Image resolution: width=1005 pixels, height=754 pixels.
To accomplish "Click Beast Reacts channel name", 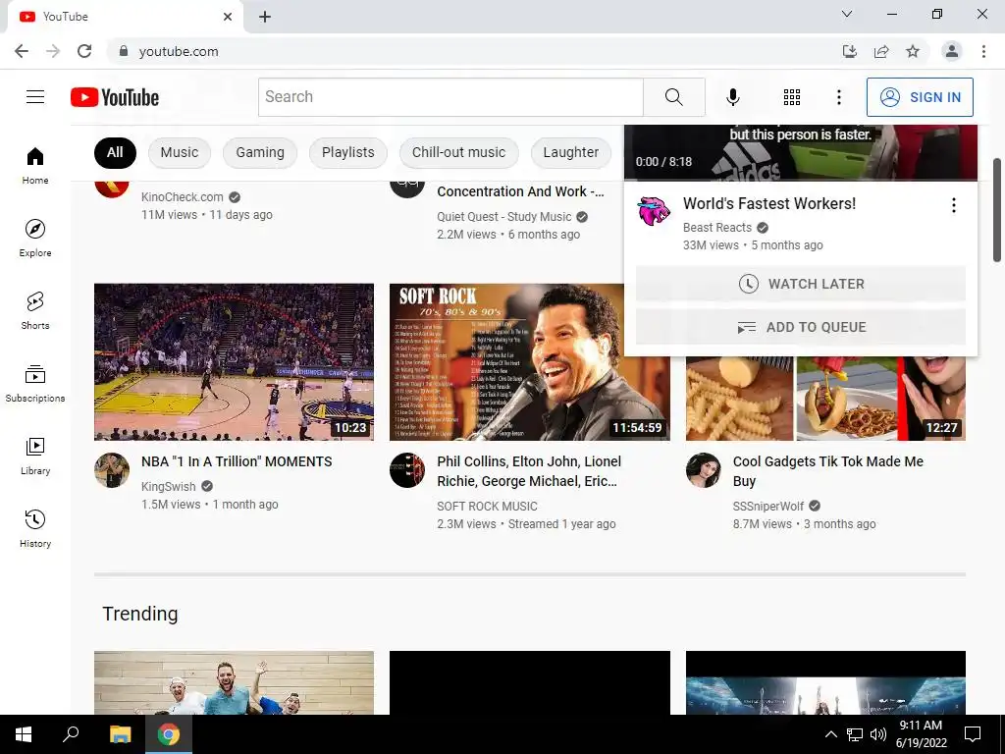I will pos(717,228).
